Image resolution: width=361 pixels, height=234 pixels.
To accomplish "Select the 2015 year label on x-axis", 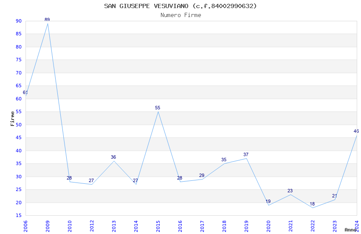I will [x=158, y=225].
